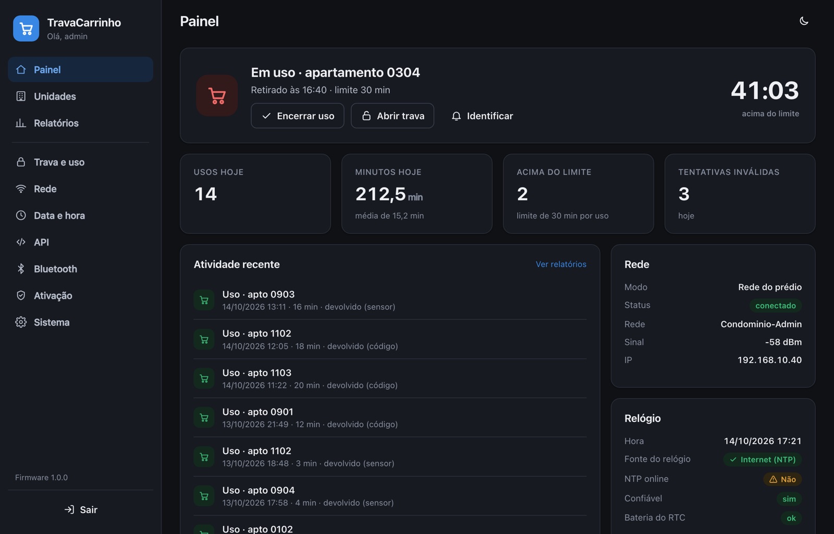Click the cart icon on the 18:48 entry

click(204, 457)
